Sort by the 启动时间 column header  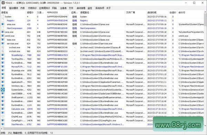tap(157, 12)
